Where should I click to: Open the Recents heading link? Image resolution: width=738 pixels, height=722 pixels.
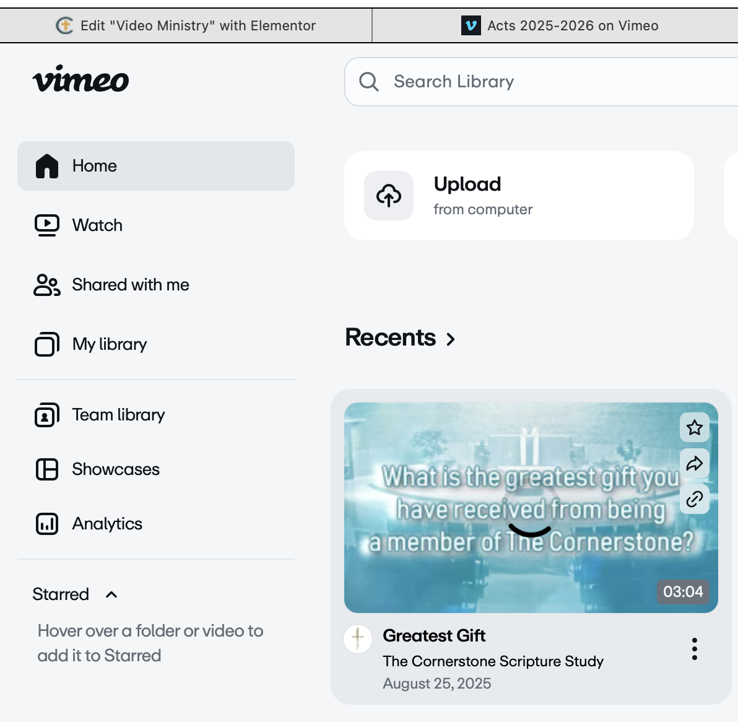[390, 337]
